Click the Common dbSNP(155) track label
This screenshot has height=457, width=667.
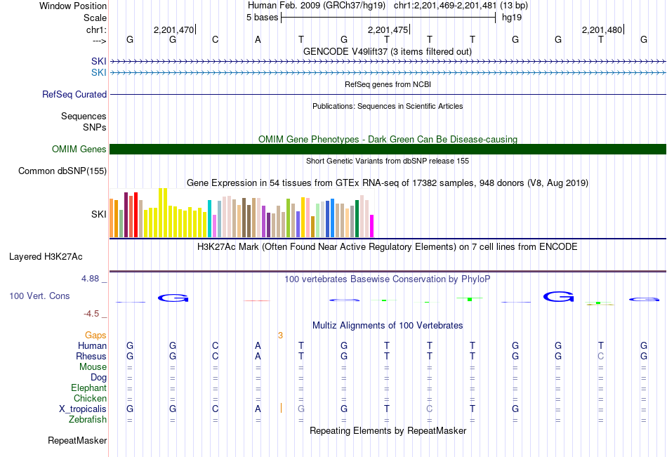[62, 171]
